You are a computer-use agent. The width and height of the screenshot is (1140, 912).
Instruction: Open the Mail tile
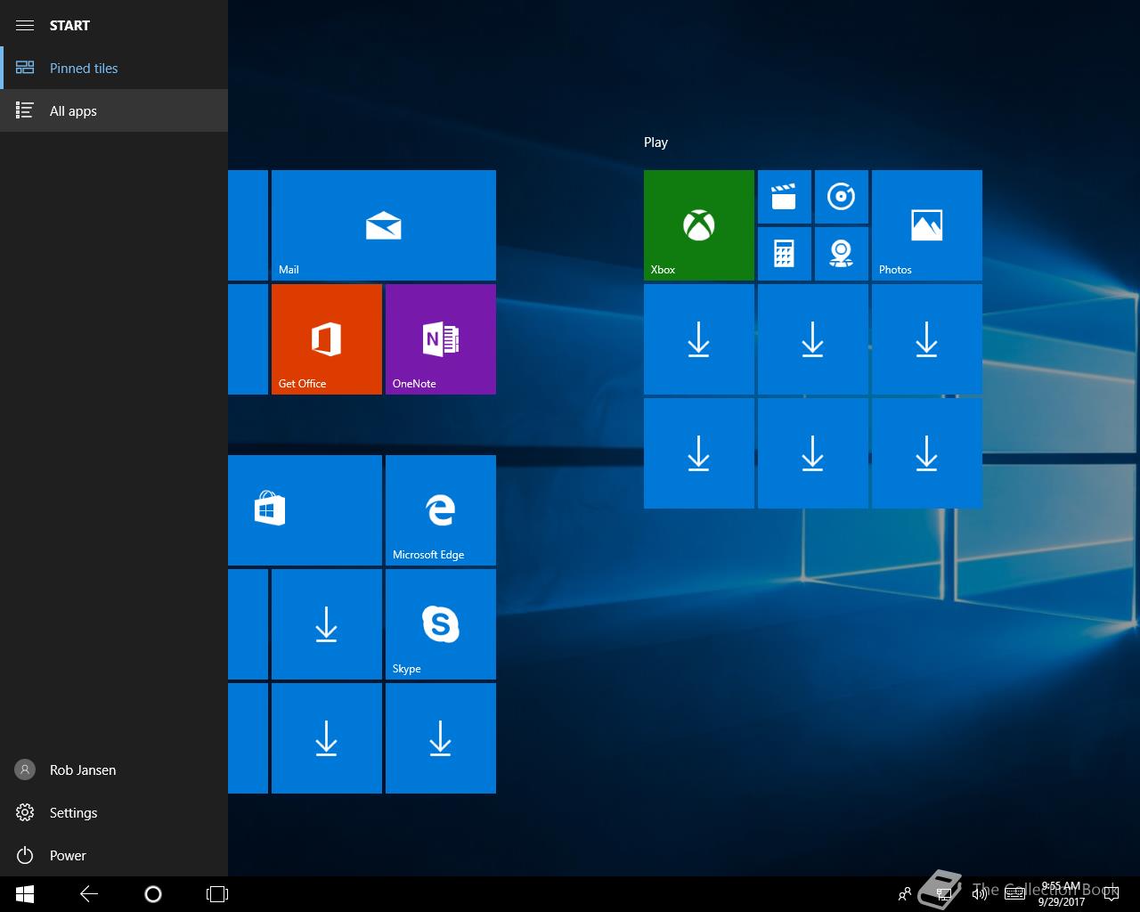pyautogui.click(x=384, y=225)
